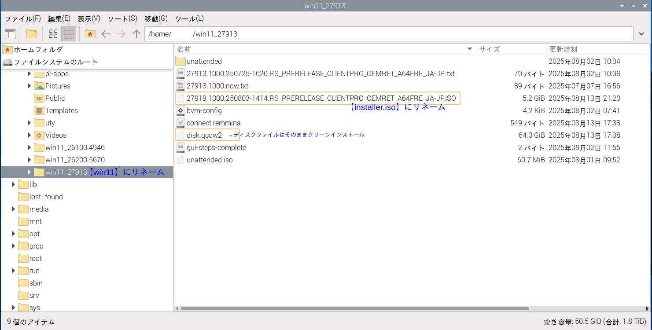
Task: Click the scroll right arrow of file list
Action: click(x=647, y=308)
